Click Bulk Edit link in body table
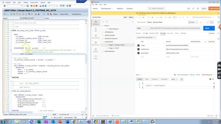The width and height of the screenshot is (221, 124). pos(212,42)
